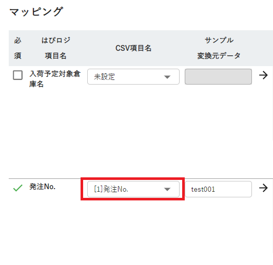Click the はぴロジ 項目名 column header
273x265 pixels.
[x=56, y=48]
